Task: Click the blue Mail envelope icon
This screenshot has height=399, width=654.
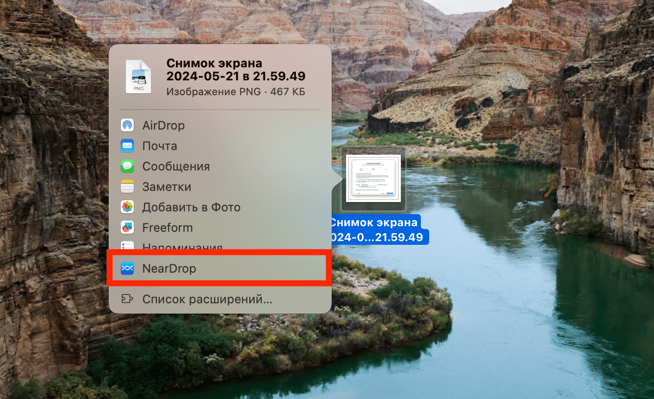Action: tap(127, 146)
